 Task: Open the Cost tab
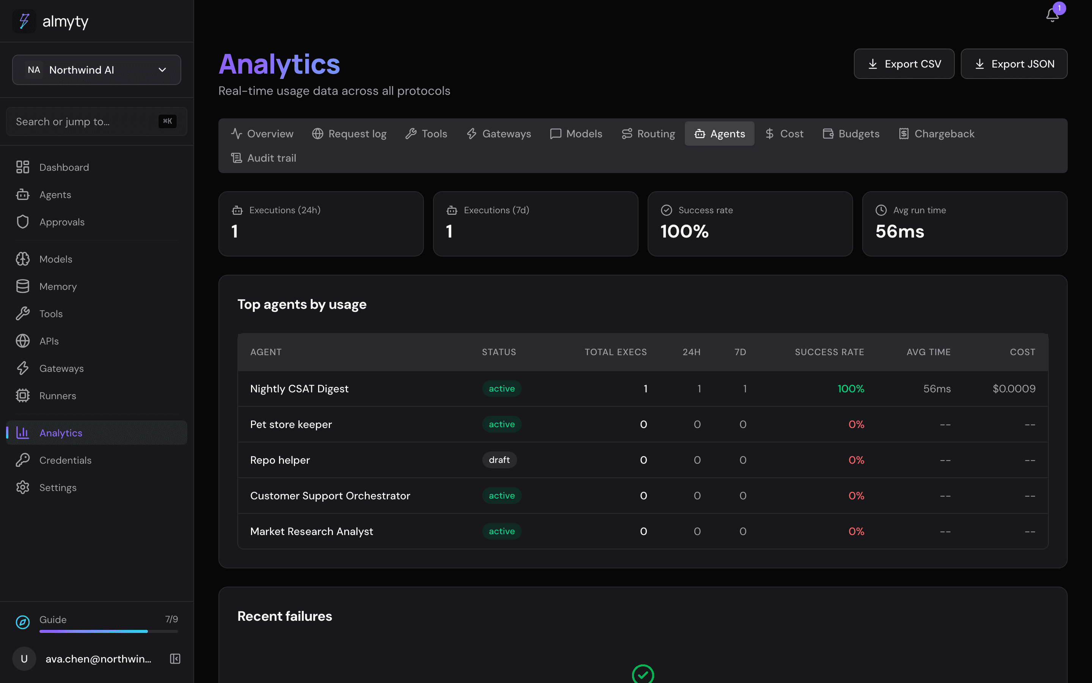click(x=784, y=134)
